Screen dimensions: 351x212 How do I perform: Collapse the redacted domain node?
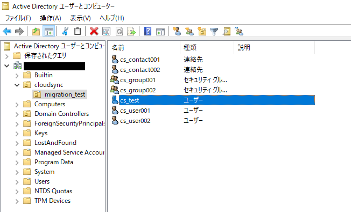click(6, 66)
